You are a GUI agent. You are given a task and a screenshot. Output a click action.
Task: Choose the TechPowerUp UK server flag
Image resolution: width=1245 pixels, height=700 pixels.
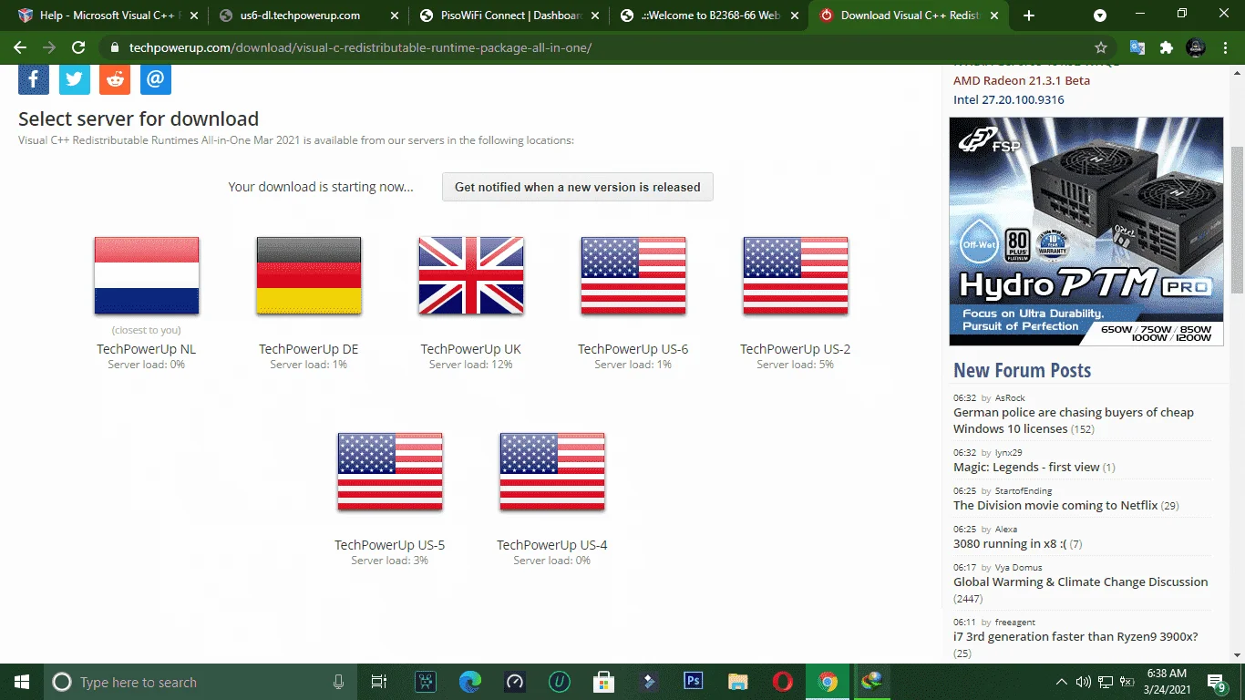coord(471,275)
